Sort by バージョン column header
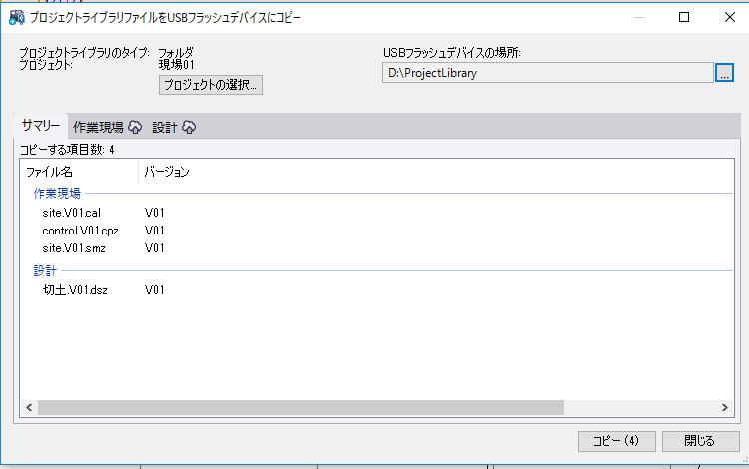The image size is (749, 469). click(167, 172)
